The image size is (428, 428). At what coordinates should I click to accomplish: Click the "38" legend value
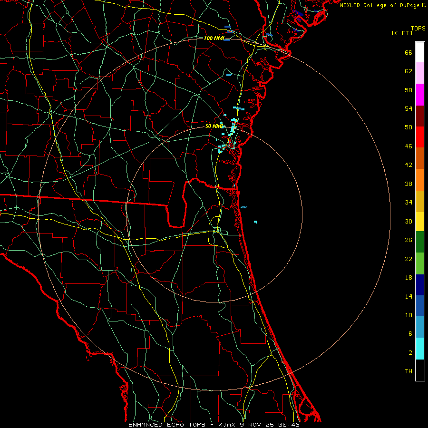tap(409, 184)
